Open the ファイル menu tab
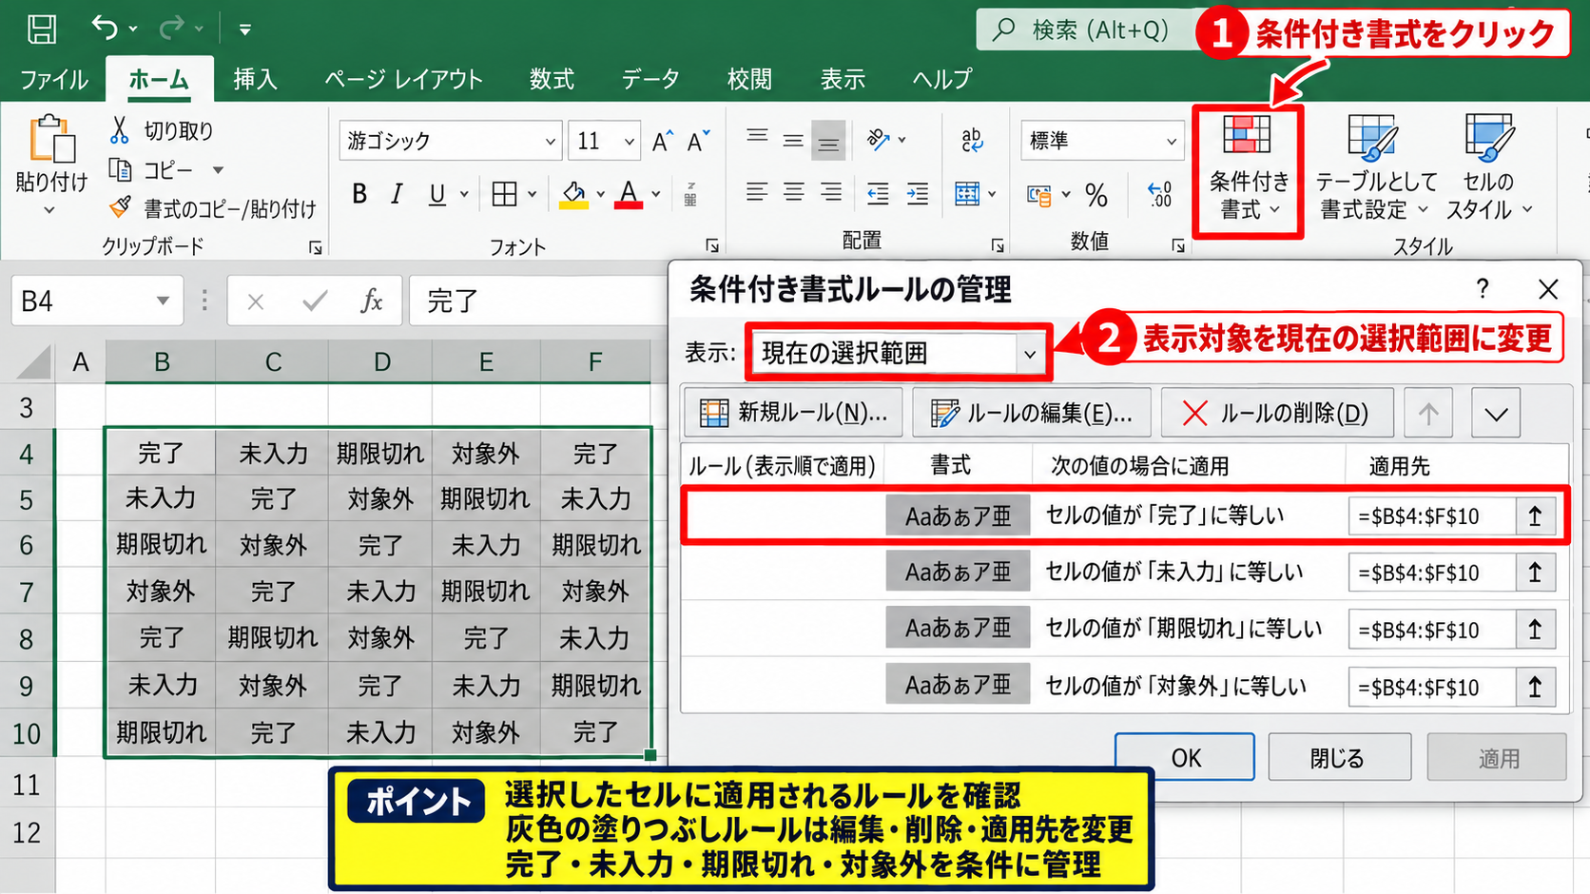The width and height of the screenshot is (1590, 894). 53,79
